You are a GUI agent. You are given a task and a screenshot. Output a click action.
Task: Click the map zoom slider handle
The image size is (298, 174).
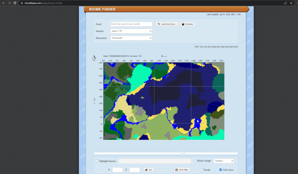183,153
